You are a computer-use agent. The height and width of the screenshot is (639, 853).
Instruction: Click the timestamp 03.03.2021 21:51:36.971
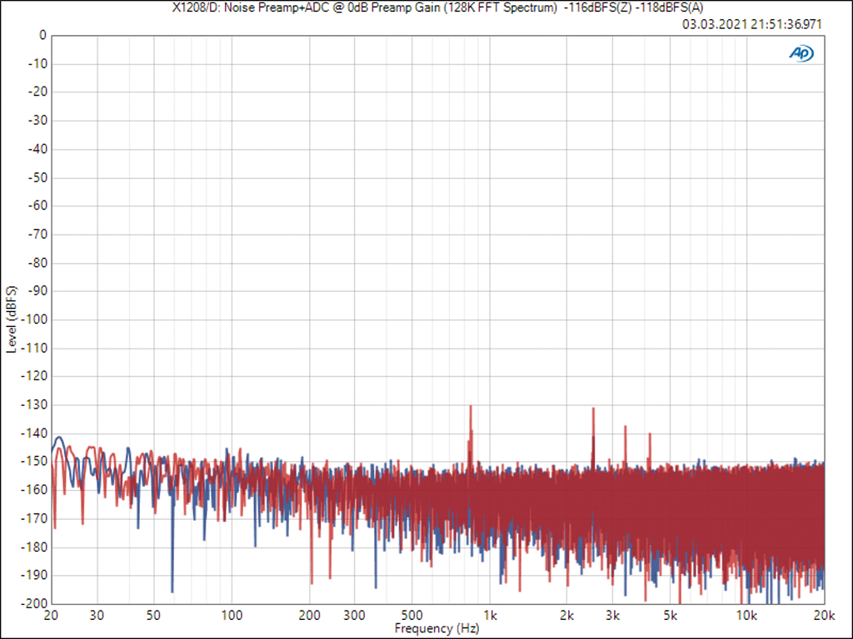coord(752,24)
